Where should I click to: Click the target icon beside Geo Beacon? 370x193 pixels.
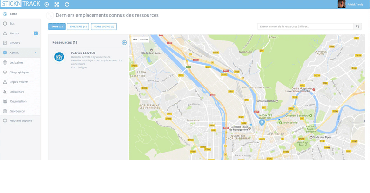5,111
